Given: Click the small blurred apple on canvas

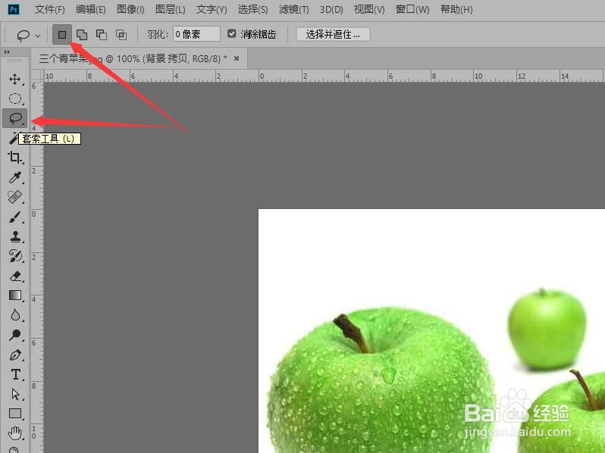Looking at the screenshot, I should pos(547,328).
